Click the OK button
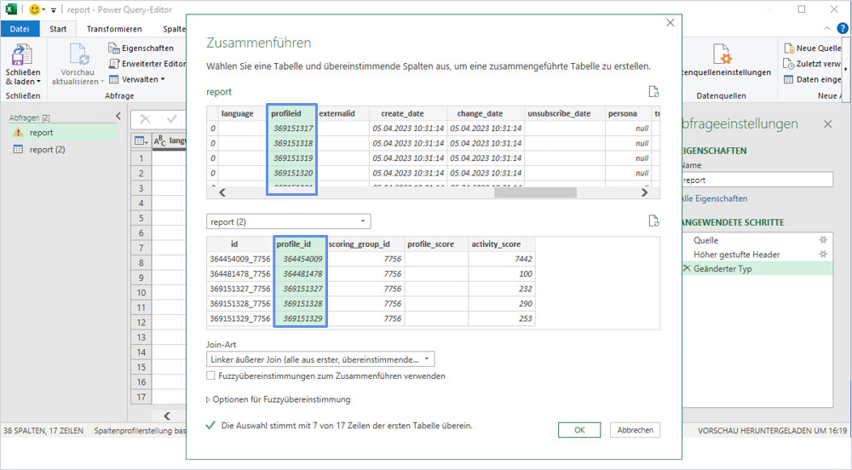Viewport: 852px width, 470px height. pos(579,430)
